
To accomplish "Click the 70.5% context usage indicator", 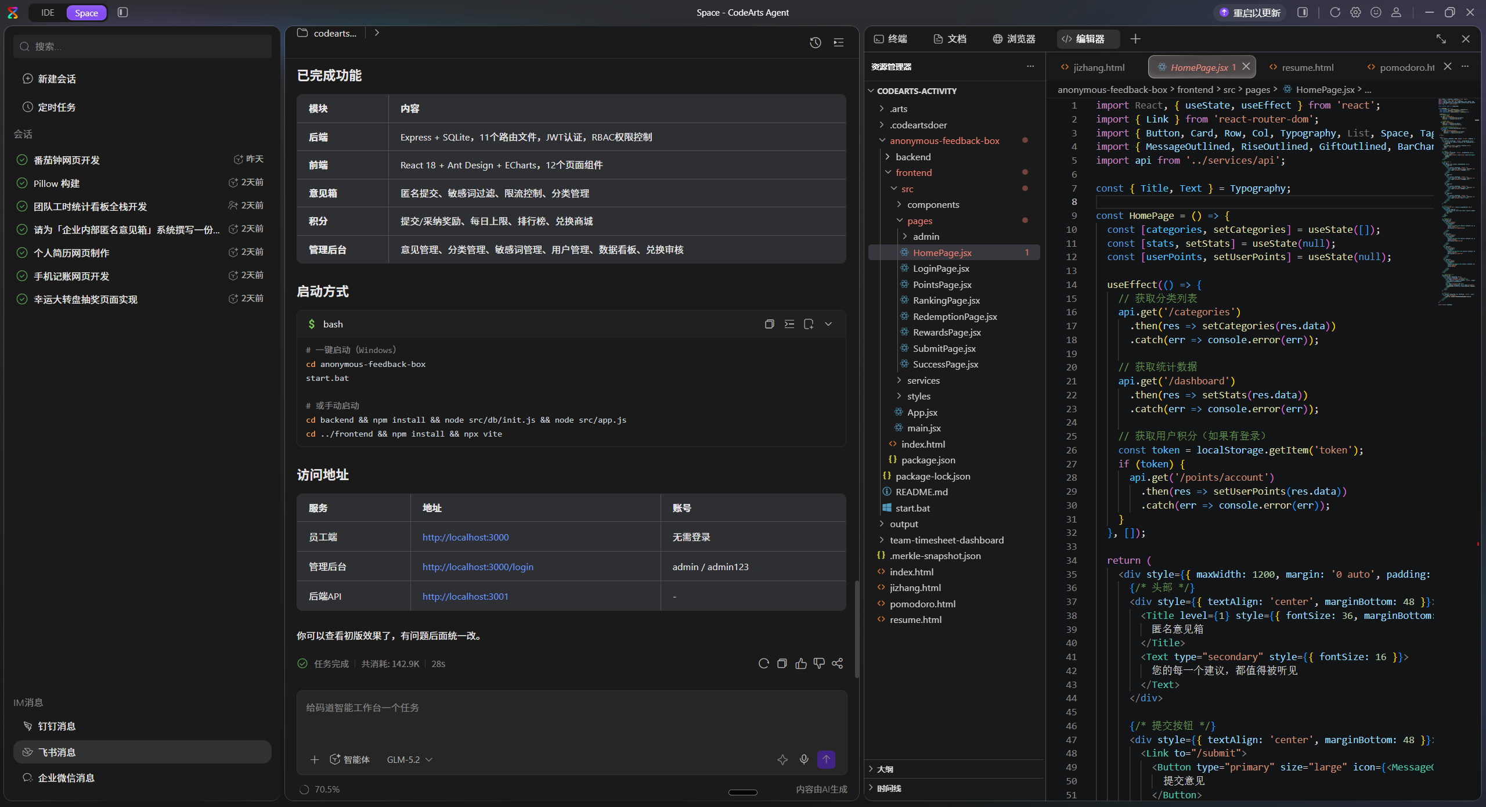I will click(319, 789).
